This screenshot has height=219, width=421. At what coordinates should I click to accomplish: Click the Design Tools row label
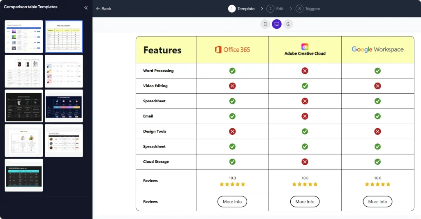click(155, 131)
